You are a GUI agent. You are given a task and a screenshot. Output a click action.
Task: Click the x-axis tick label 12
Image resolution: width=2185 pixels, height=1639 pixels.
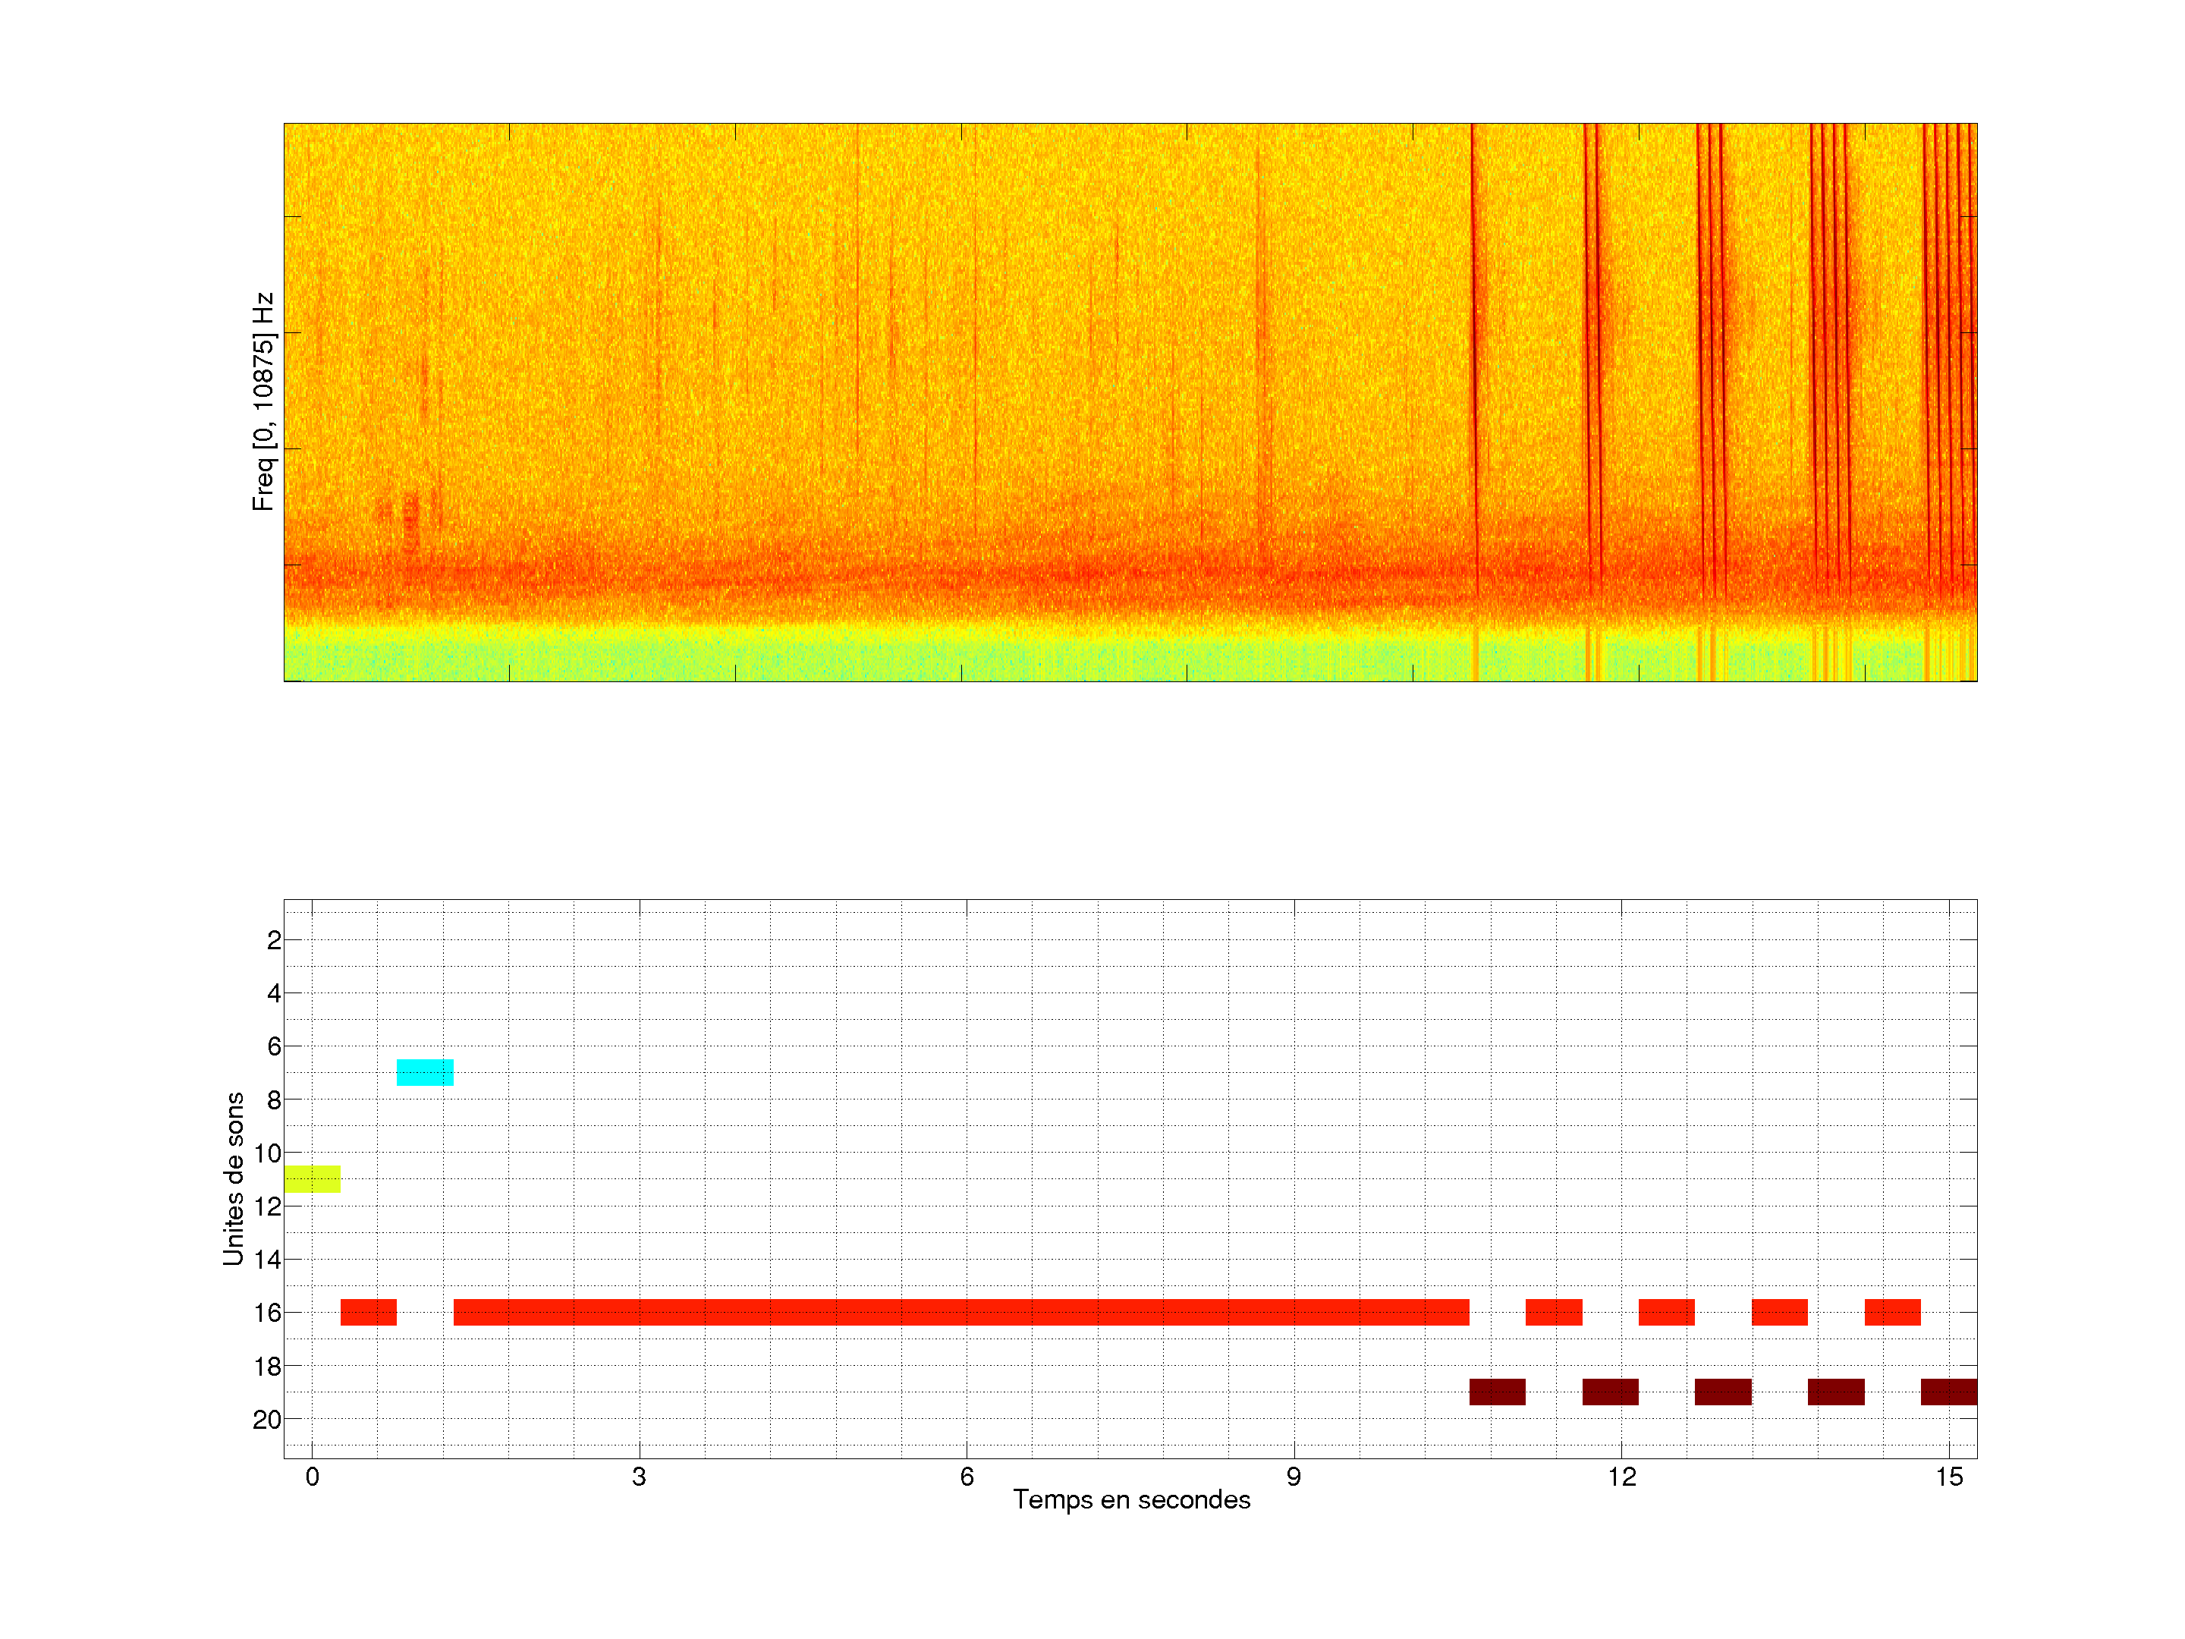[1621, 1477]
